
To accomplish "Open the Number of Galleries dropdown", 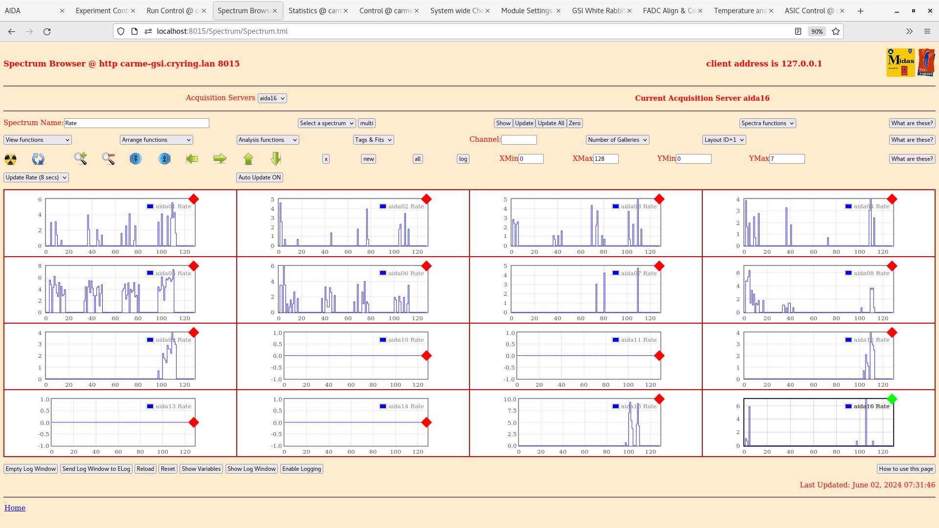I will (617, 140).
